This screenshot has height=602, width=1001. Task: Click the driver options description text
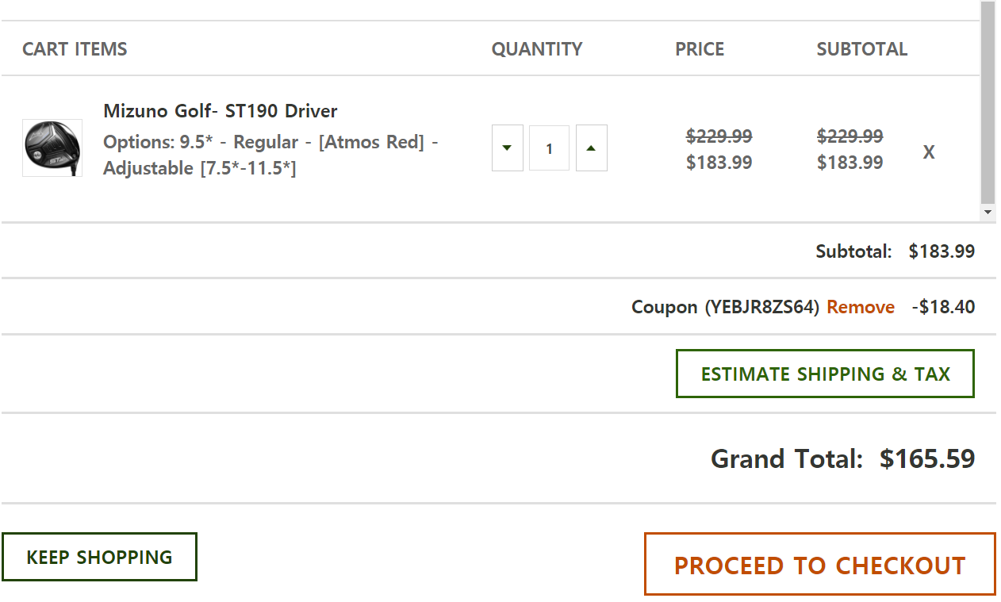pos(270,155)
